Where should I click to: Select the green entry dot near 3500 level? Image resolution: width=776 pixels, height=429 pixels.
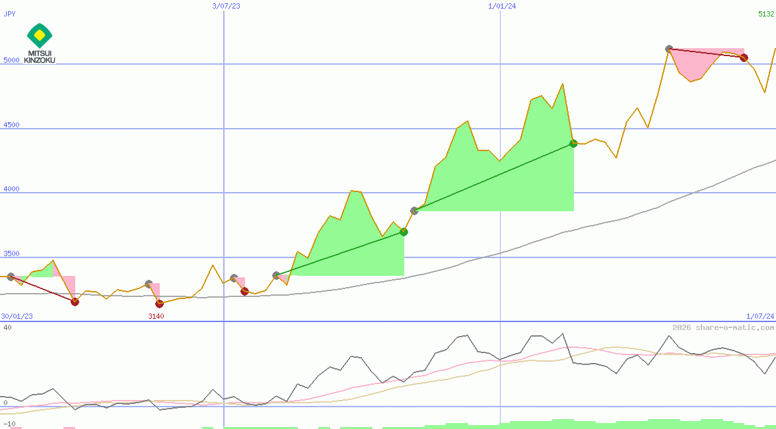tap(404, 232)
